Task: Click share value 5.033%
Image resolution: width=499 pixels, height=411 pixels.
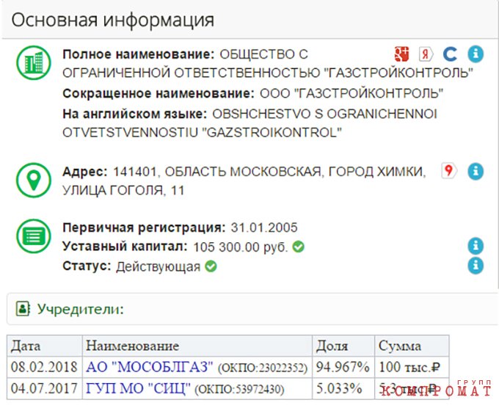Action: pyautogui.click(x=339, y=388)
